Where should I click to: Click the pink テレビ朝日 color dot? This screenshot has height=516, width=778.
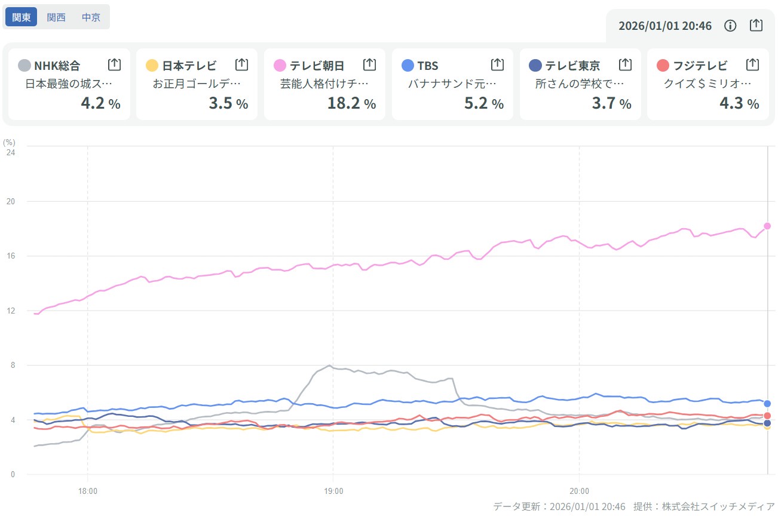280,66
